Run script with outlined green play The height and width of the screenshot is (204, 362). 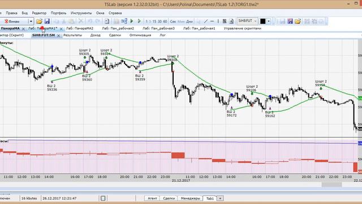[x=139, y=22]
